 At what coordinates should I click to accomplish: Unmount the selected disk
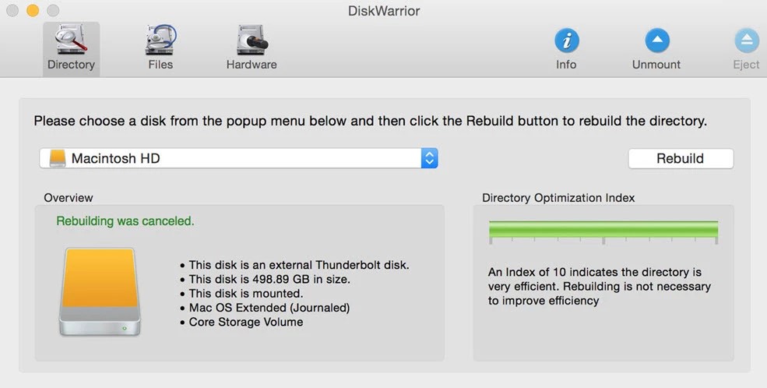[x=656, y=48]
